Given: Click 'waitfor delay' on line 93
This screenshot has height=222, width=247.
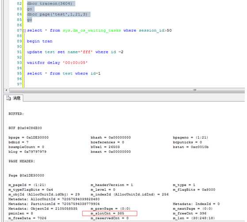Looking at the screenshot, I should coord(43,63).
